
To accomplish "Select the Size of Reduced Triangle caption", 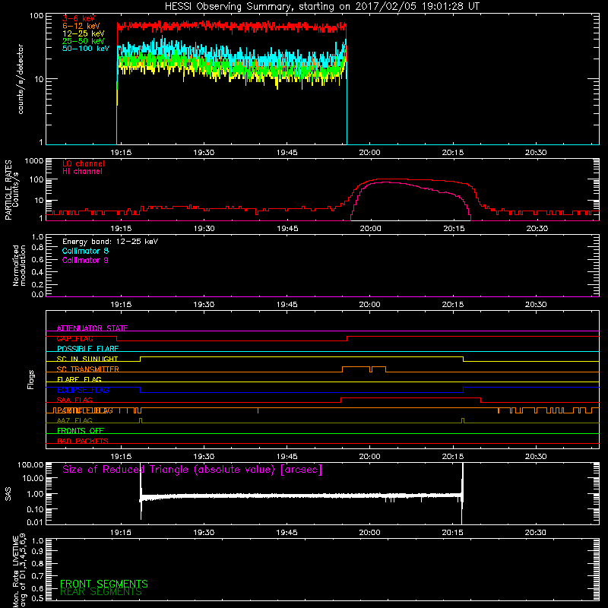I will point(192,470).
